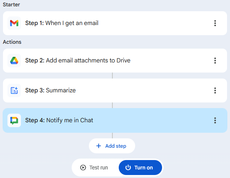Click the Summarize sparkle icon in Step 3
This screenshot has height=178, width=230.
[14, 90]
